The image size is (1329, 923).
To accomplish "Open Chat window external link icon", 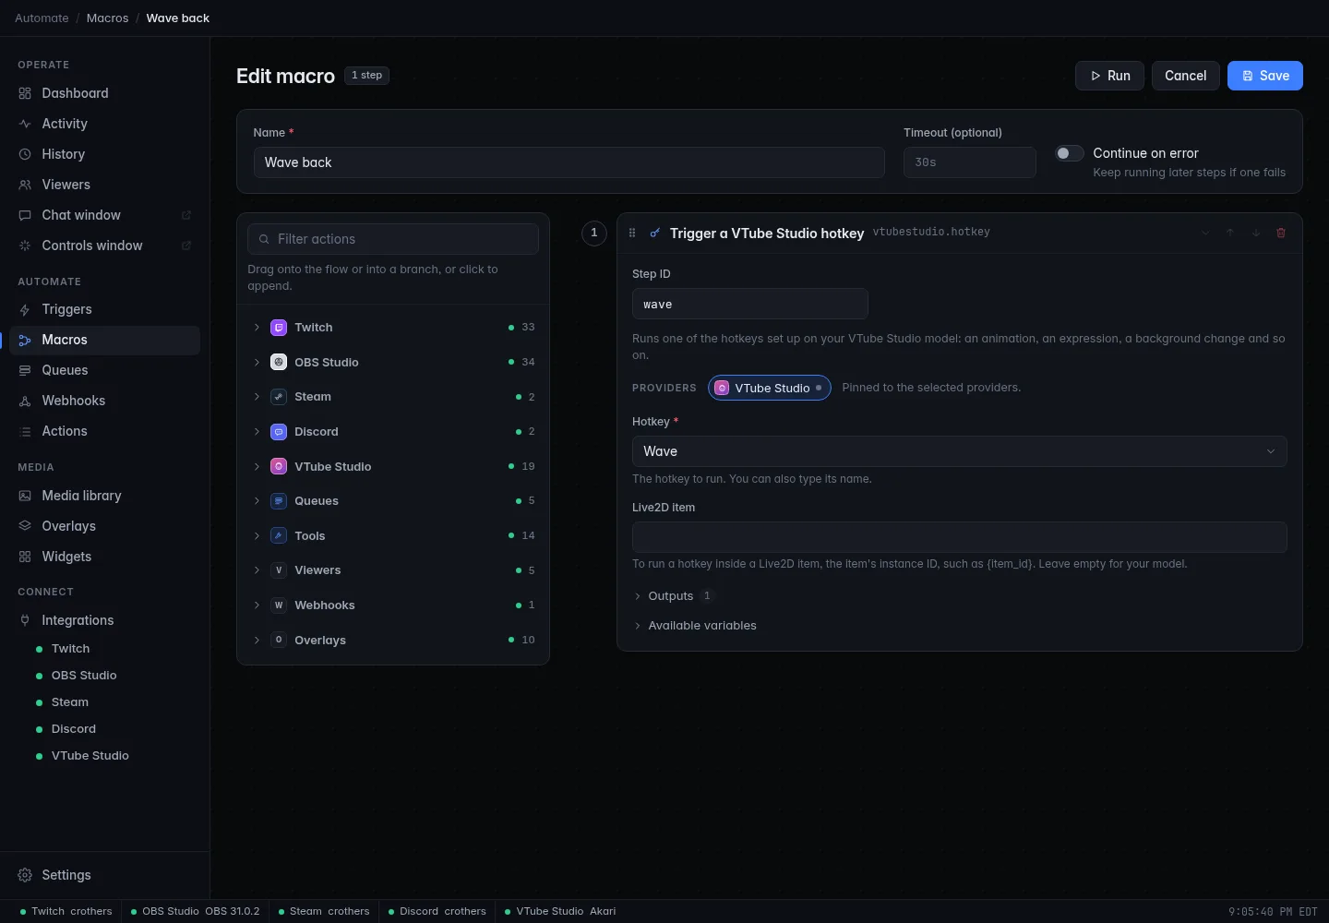I will pos(186,215).
